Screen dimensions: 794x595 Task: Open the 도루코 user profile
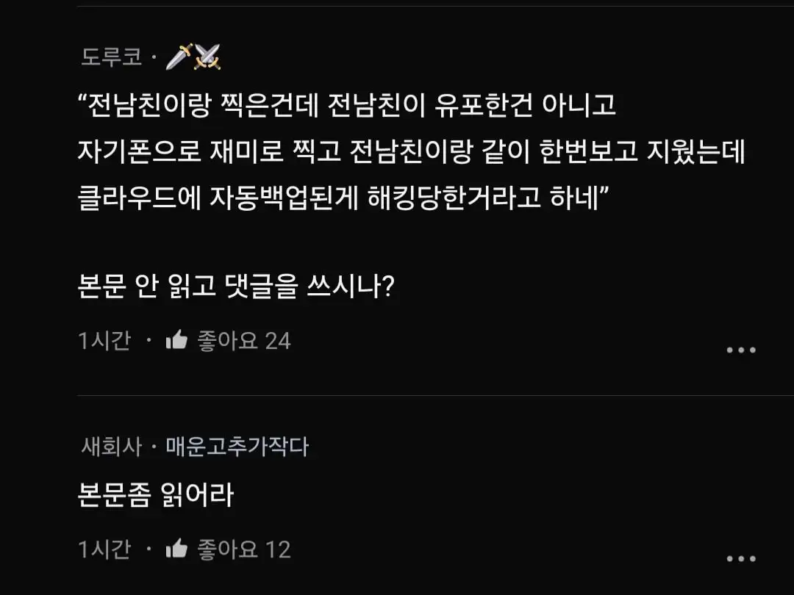(112, 57)
